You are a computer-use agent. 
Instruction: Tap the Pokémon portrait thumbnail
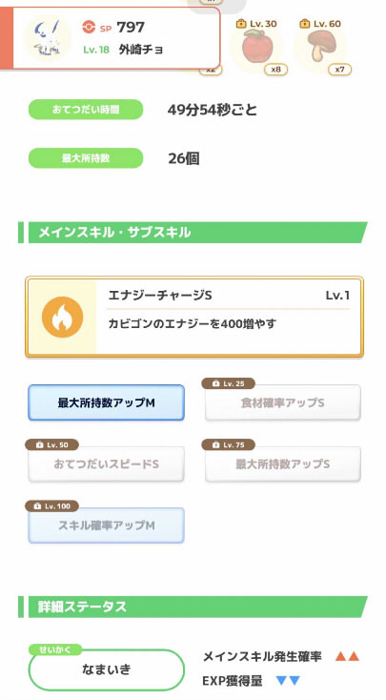point(48,37)
